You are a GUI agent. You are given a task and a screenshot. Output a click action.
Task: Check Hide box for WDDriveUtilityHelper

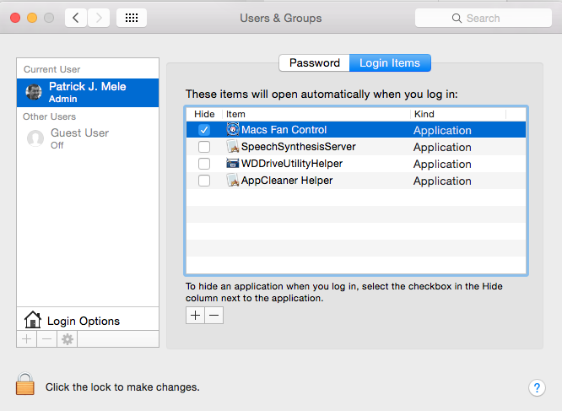[204, 164]
